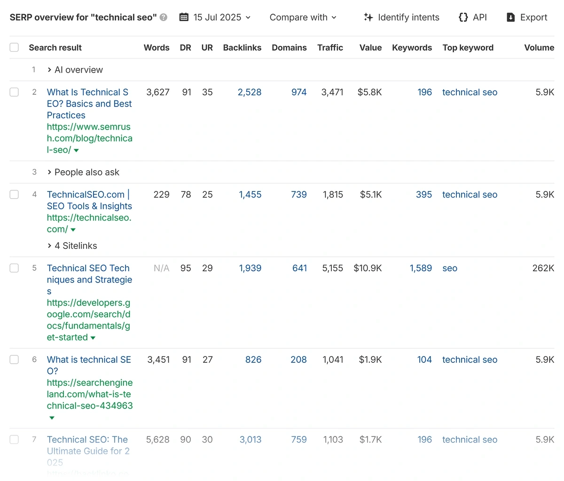This screenshot has height=481, width=564.
Task: Click the Identify intents button
Action: coord(402,17)
